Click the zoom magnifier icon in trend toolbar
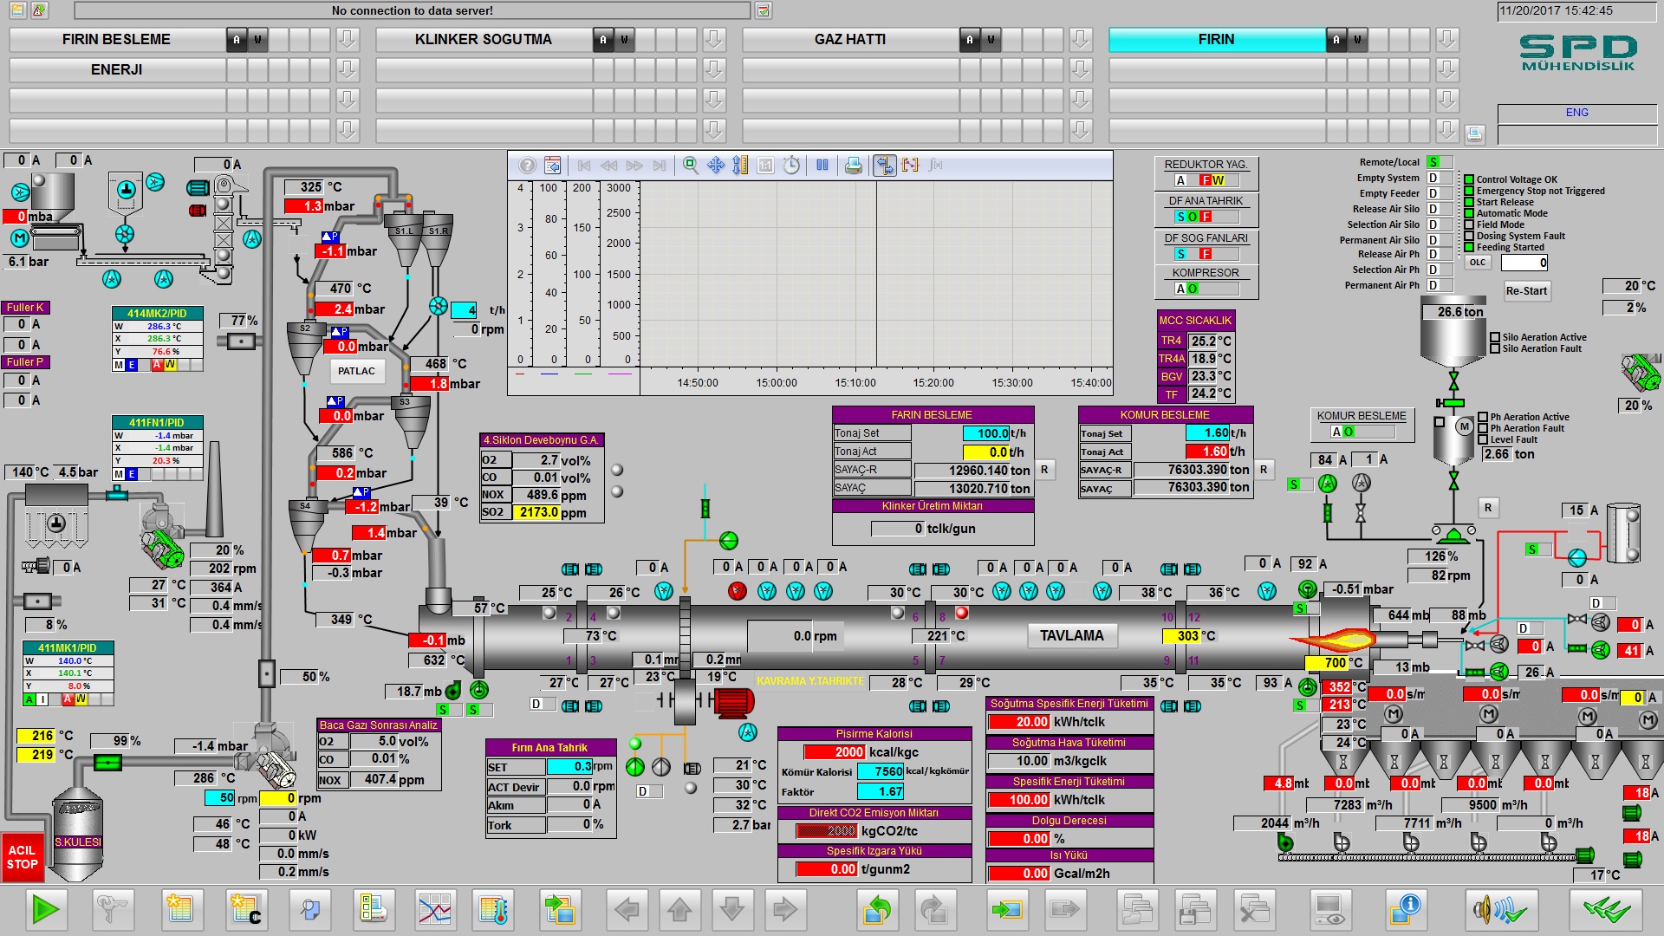 (x=690, y=166)
